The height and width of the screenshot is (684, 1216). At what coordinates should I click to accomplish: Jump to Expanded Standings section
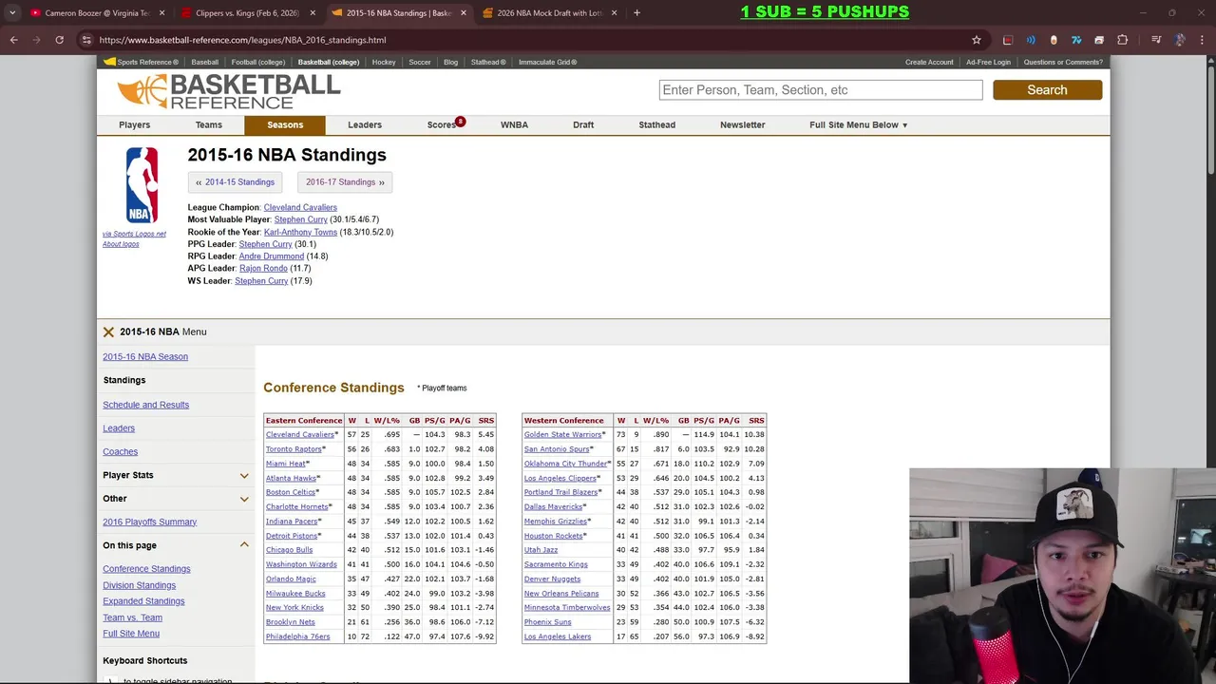(143, 601)
